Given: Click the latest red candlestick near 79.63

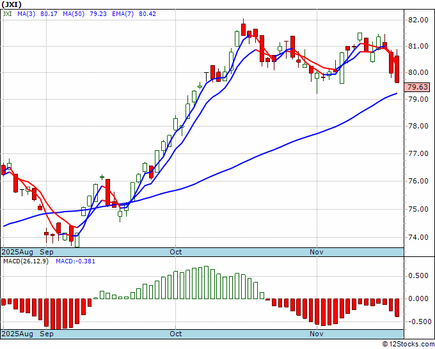Looking at the screenshot, I should pos(397,69).
